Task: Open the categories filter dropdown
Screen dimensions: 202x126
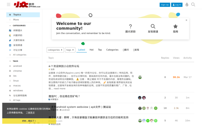Action: click(55, 50)
